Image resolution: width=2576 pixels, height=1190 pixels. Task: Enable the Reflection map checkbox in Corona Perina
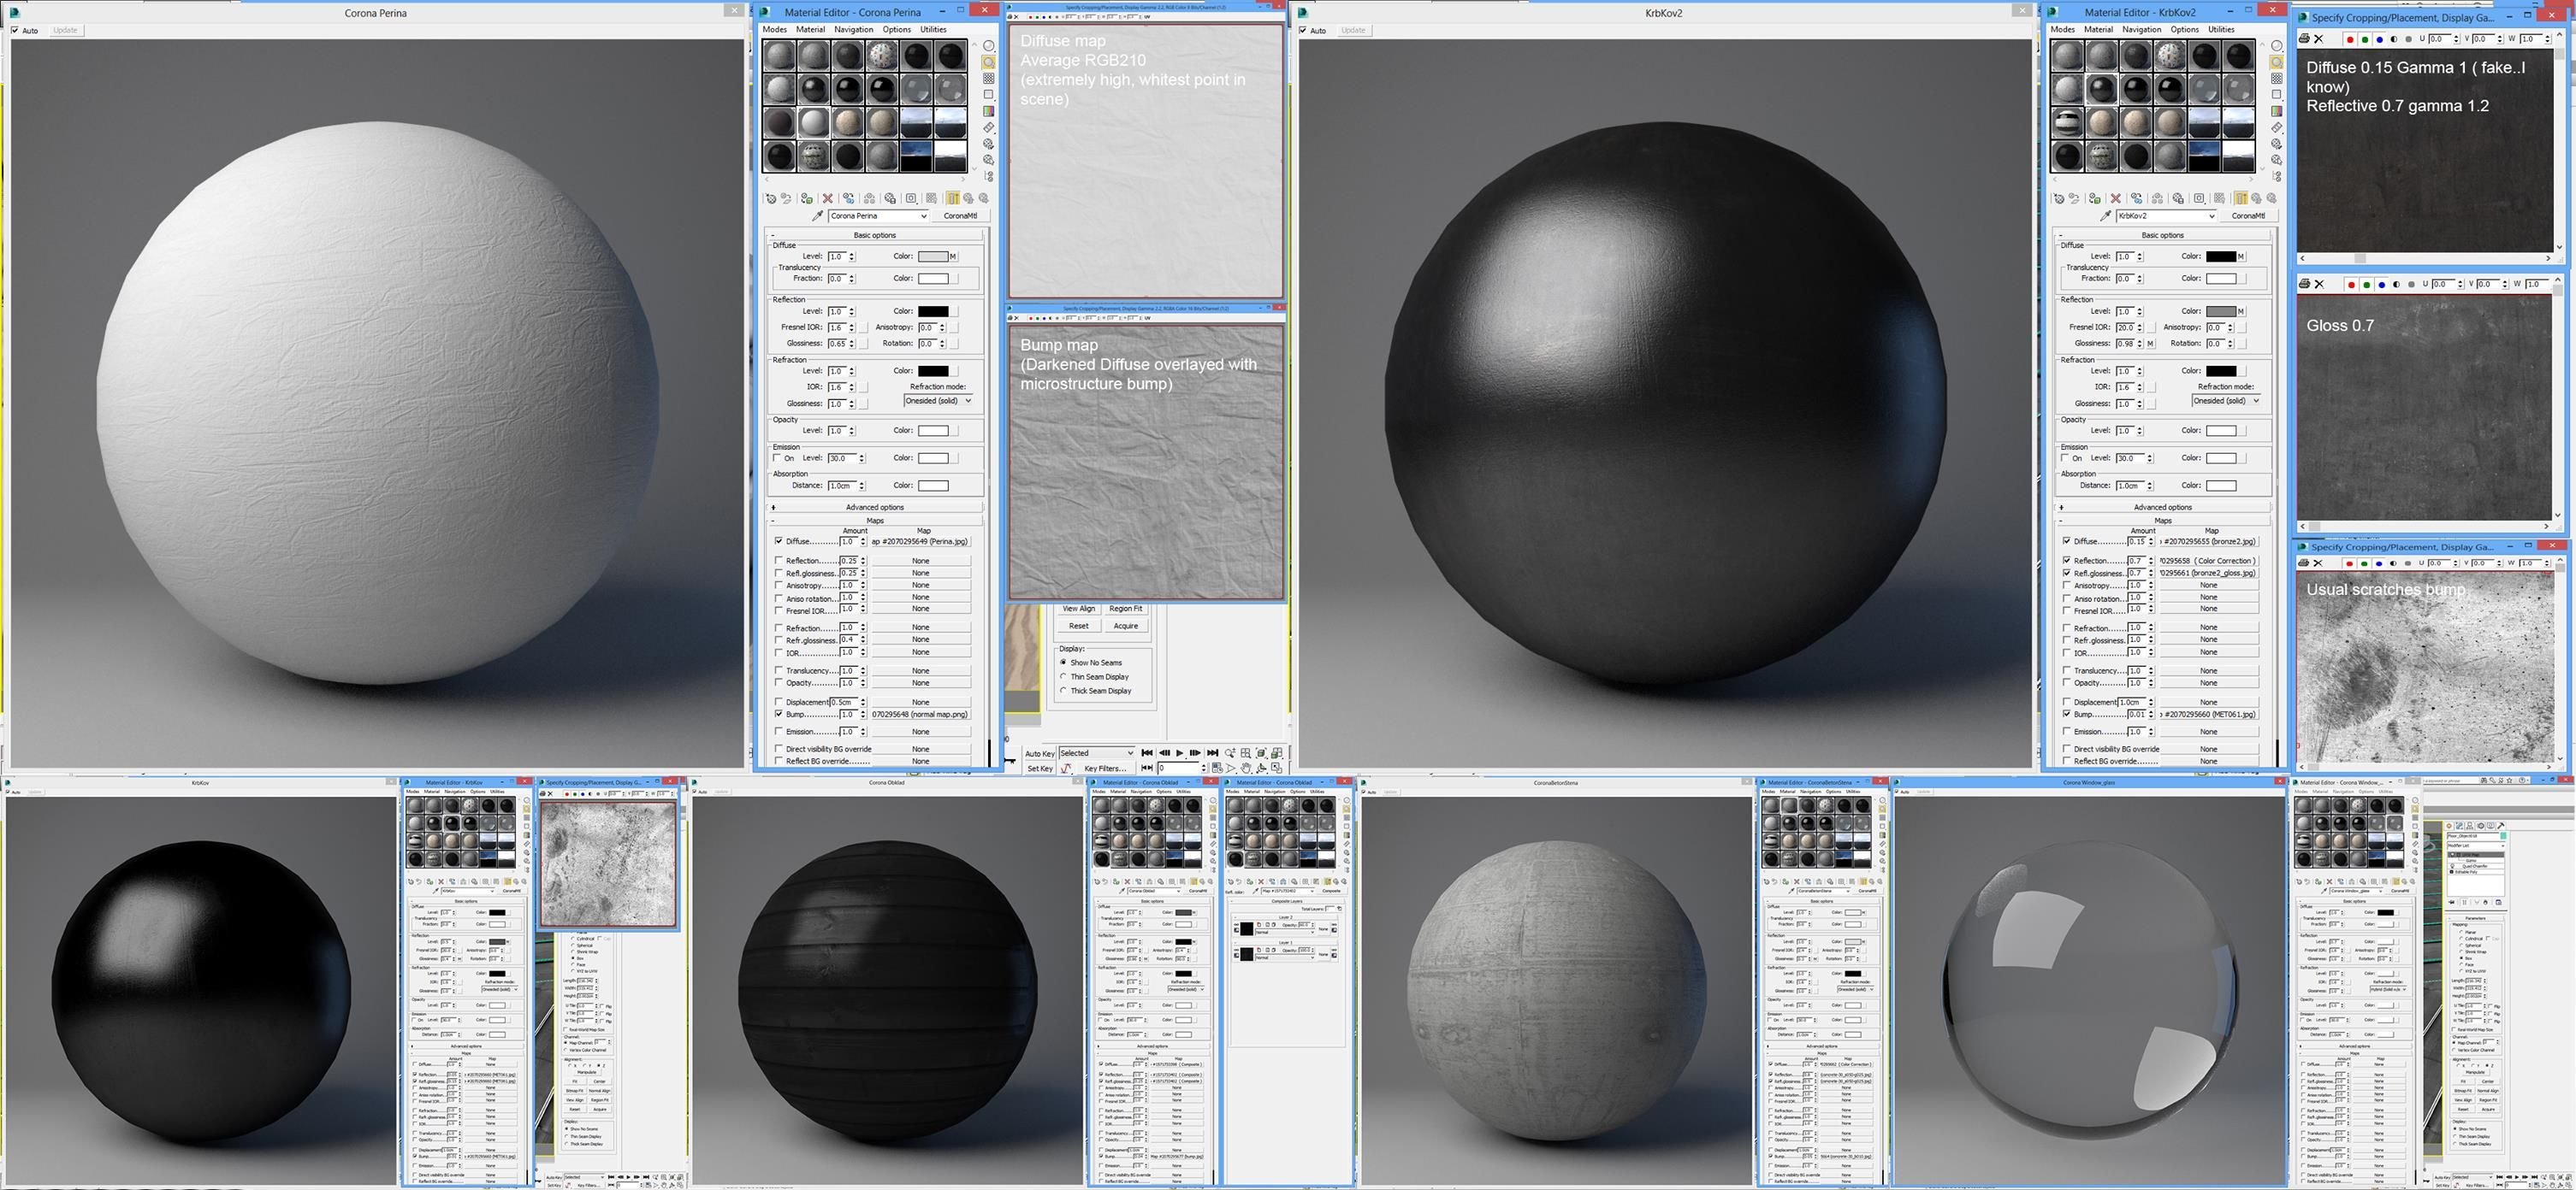point(779,561)
